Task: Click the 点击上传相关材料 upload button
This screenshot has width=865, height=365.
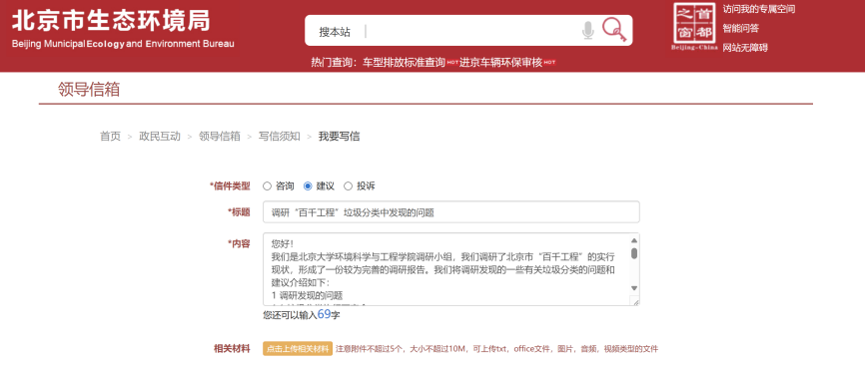Action: point(298,348)
